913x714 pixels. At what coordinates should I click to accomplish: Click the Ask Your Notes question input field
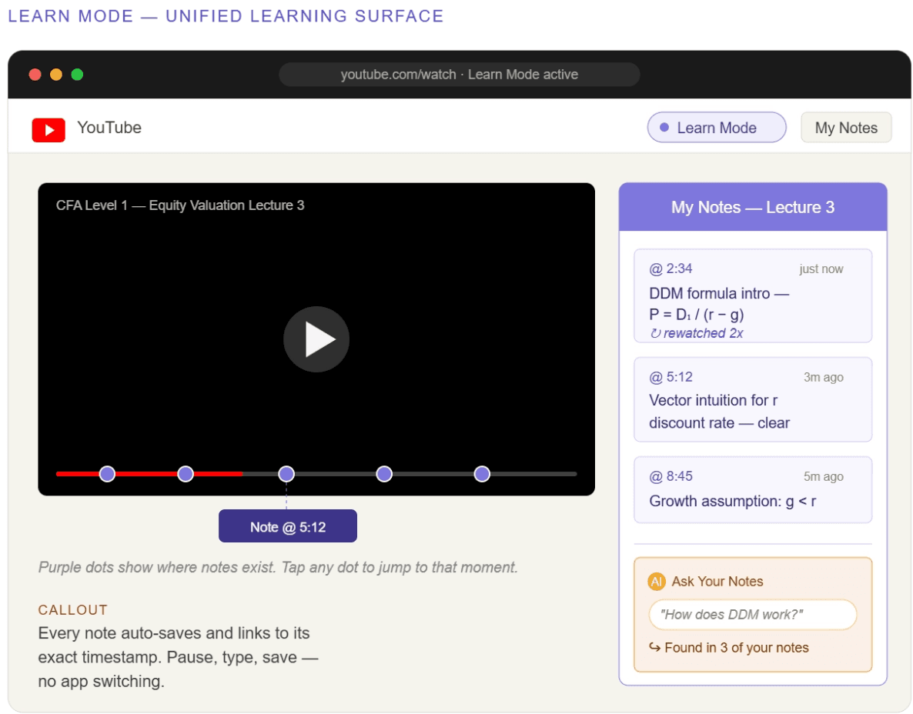pyautogui.click(x=752, y=615)
